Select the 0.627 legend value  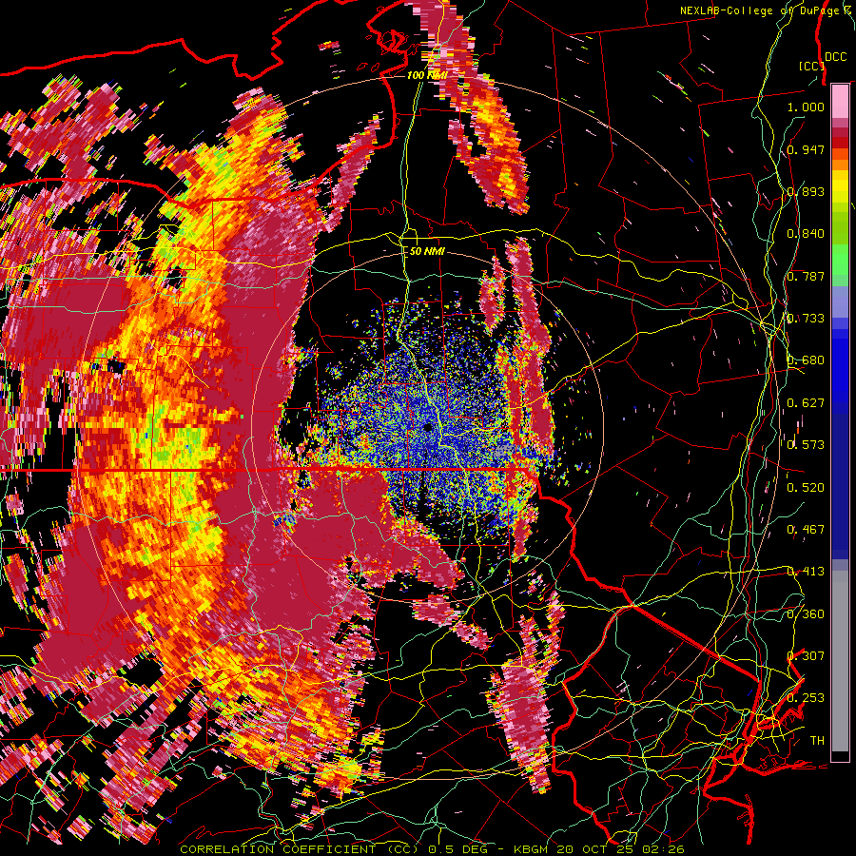tap(806, 403)
